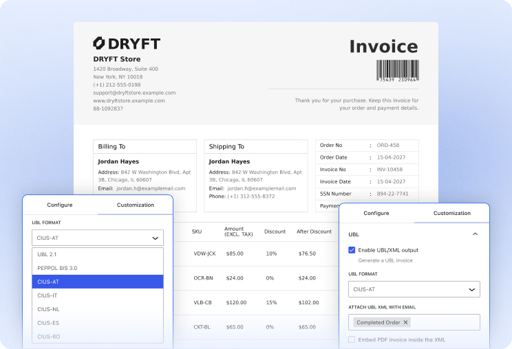Click the Shipping To heading
The image size is (512, 349).
point(226,146)
